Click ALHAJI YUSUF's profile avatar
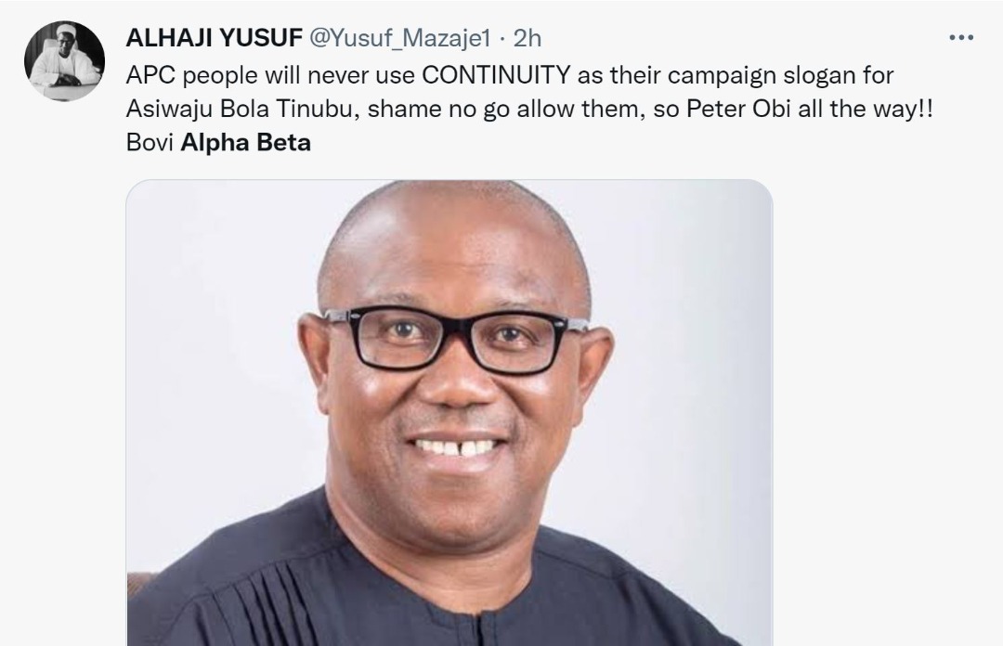 (x=64, y=61)
